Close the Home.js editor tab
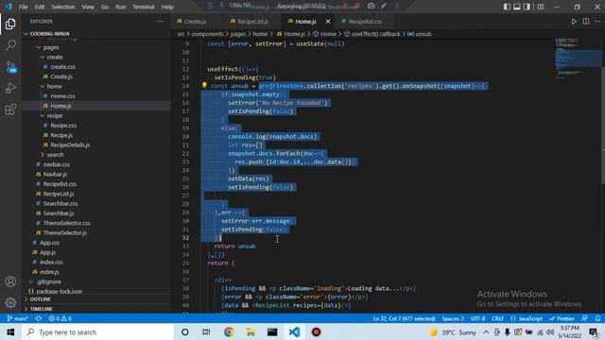Viewport: 605px width, 340px height. [328, 22]
